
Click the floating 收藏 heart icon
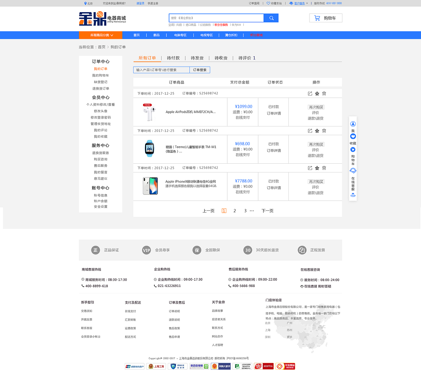353,136
